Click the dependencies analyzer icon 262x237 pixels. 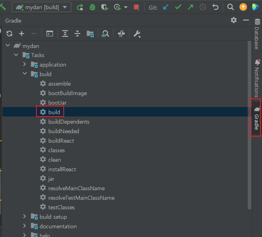point(105,34)
